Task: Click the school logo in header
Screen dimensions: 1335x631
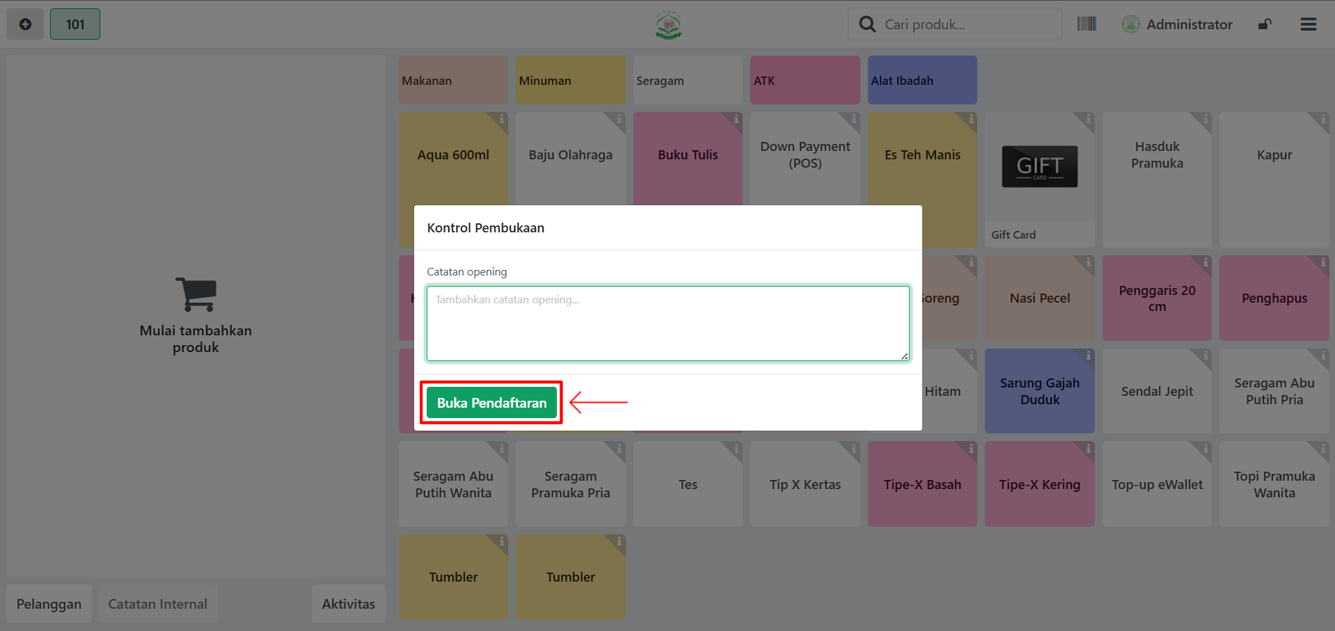Action: click(x=668, y=25)
